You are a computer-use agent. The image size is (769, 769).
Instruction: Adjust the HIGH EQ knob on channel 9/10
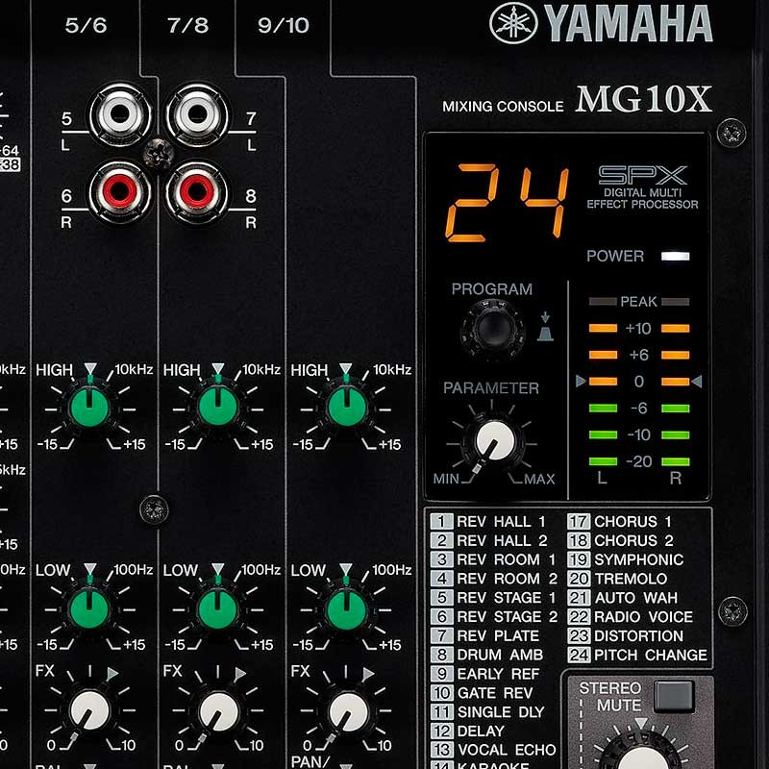pyautogui.click(x=347, y=407)
